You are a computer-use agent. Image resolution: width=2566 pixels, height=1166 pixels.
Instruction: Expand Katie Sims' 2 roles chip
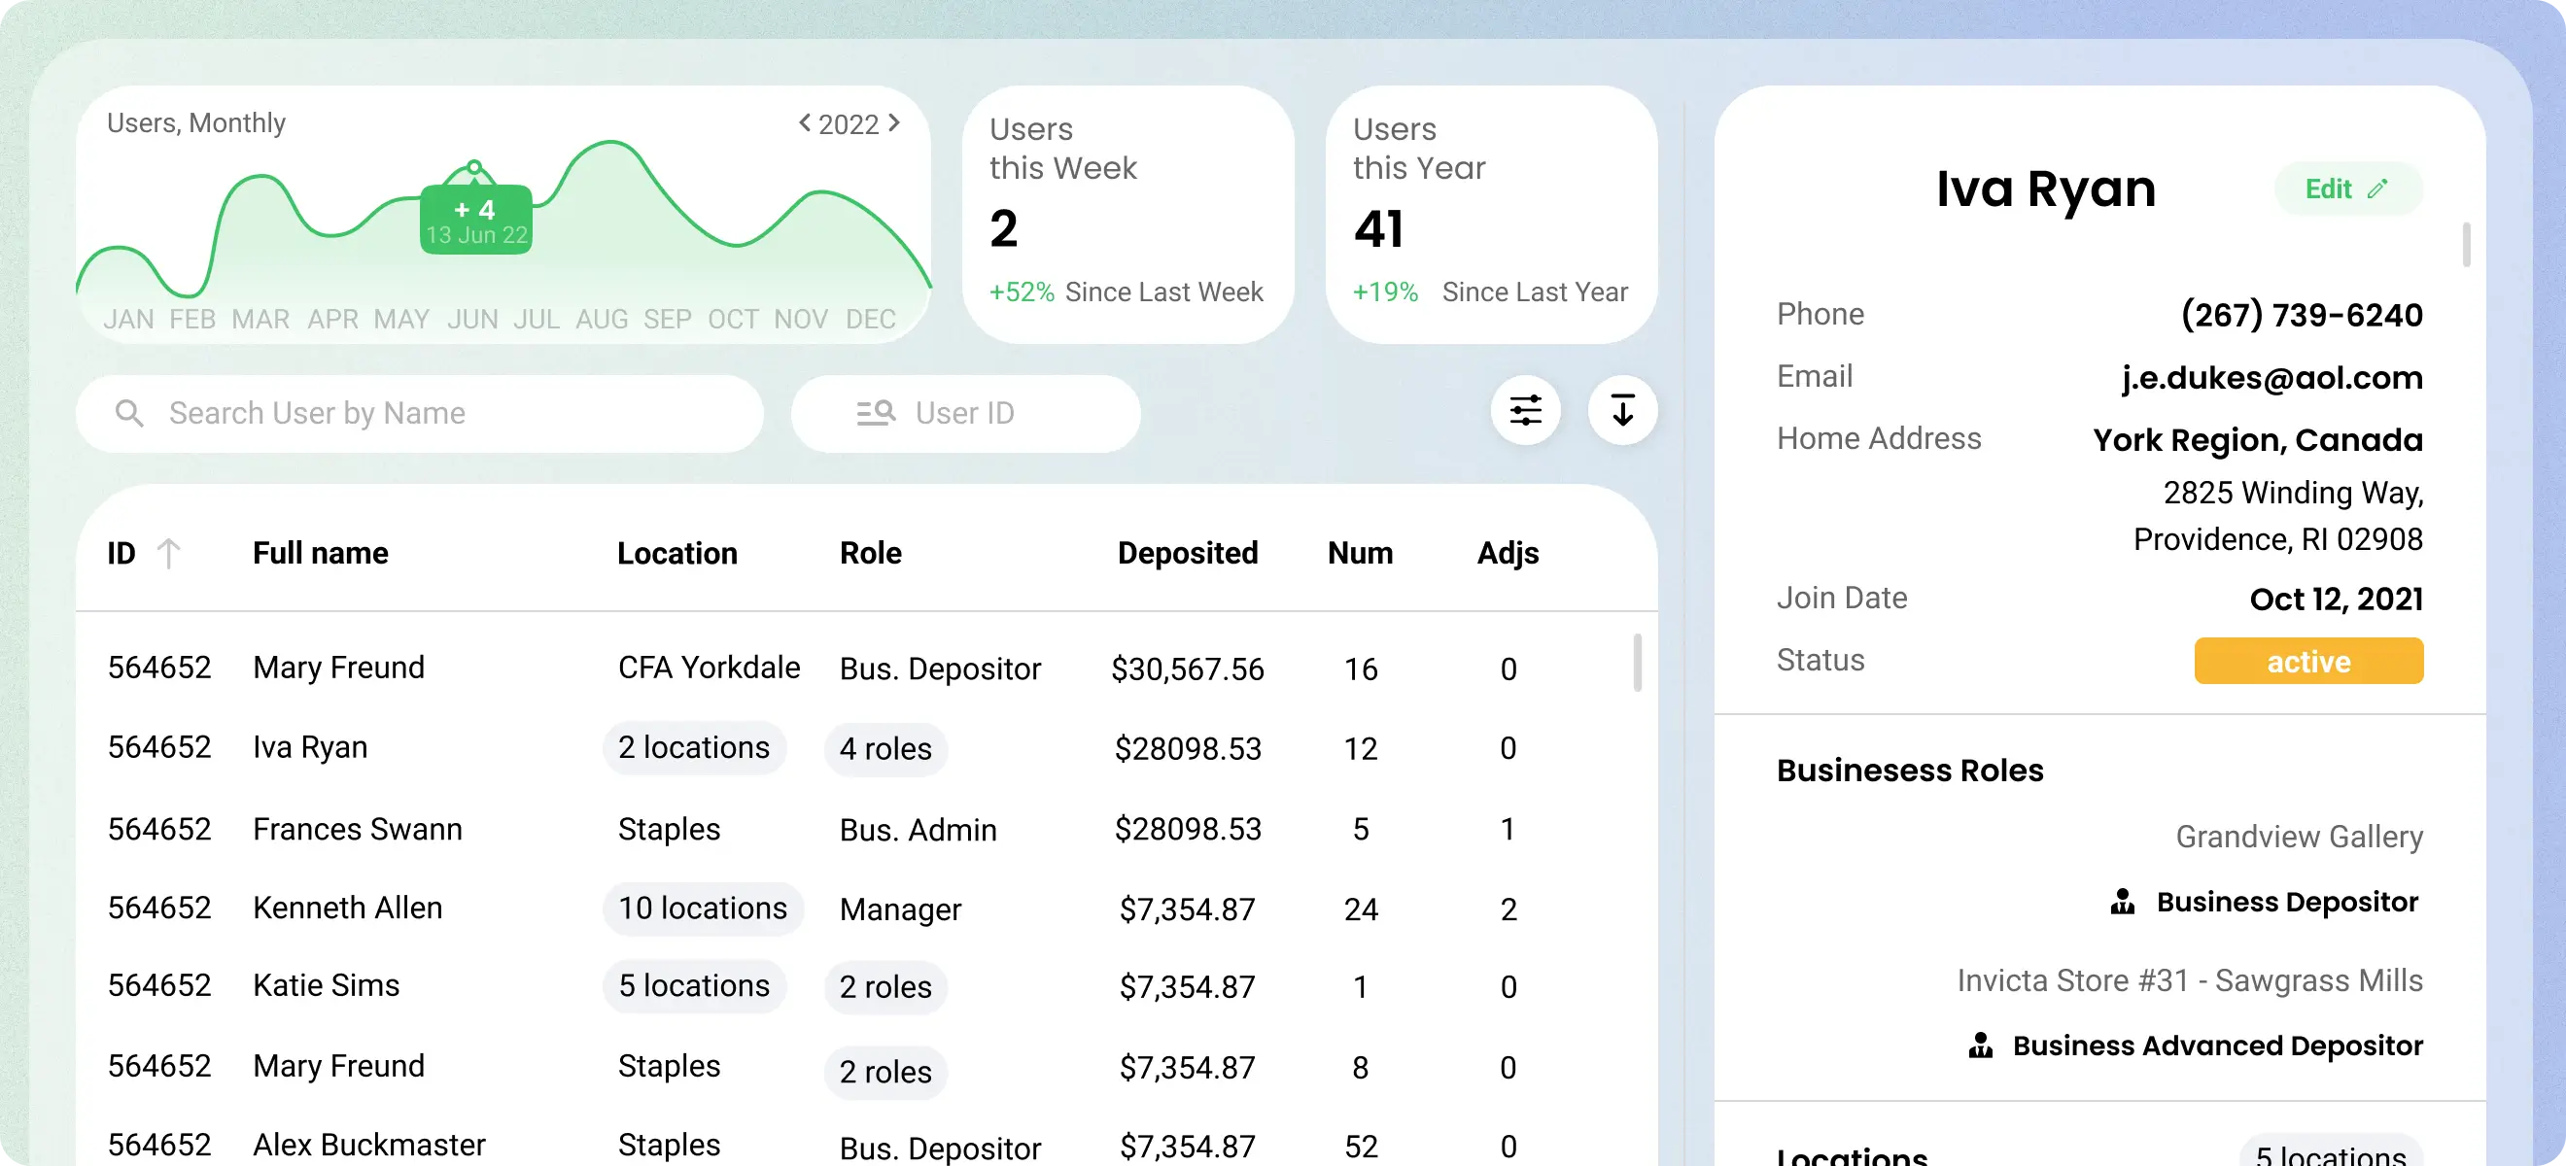884,986
